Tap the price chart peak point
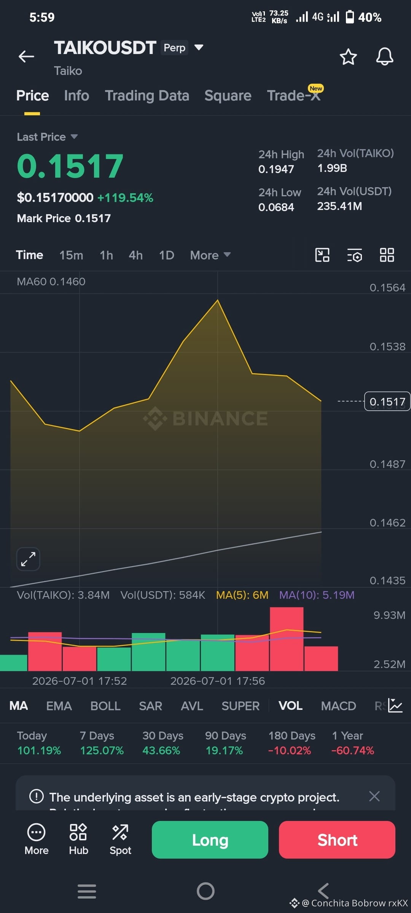The width and height of the screenshot is (411, 913). click(218, 301)
